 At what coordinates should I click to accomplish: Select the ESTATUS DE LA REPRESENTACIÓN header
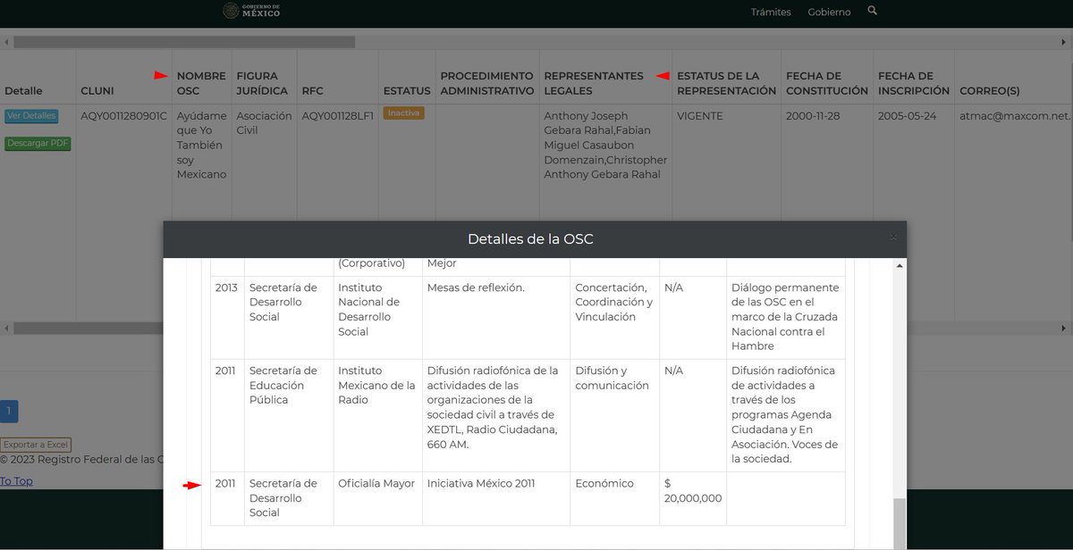pyautogui.click(x=726, y=83)
